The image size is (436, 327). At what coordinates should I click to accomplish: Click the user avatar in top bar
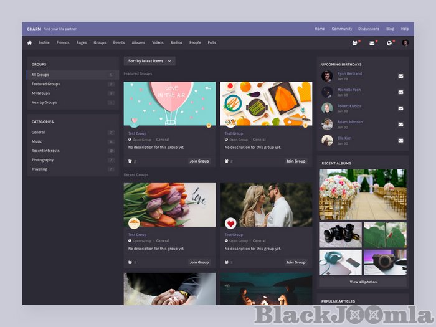coord(405,43)
